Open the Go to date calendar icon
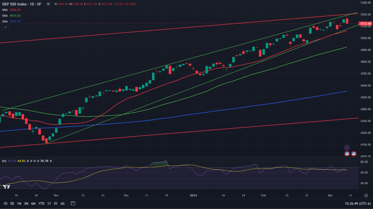Image resolution: width=373 pixels, height=209 pixels. click(73, 203)
